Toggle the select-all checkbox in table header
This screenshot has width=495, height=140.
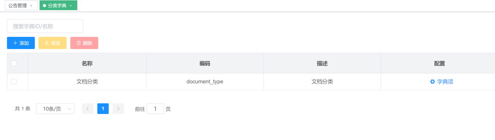[x=14, y=63]
